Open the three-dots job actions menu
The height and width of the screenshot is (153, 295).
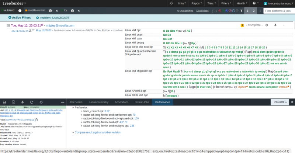click(63, 102)
